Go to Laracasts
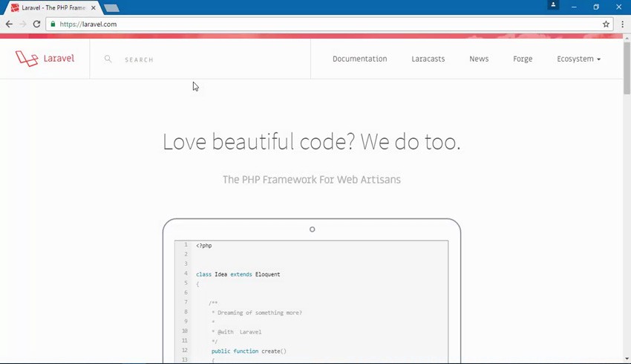This screenshot has width=631, height=364. coord(428,59)
